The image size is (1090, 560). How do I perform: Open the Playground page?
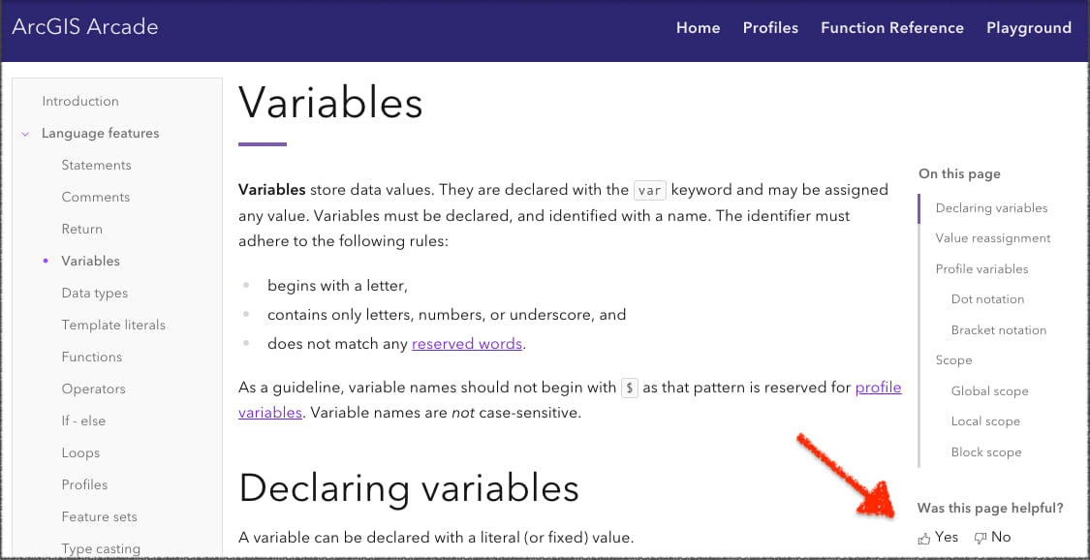tap(1029, 28)
